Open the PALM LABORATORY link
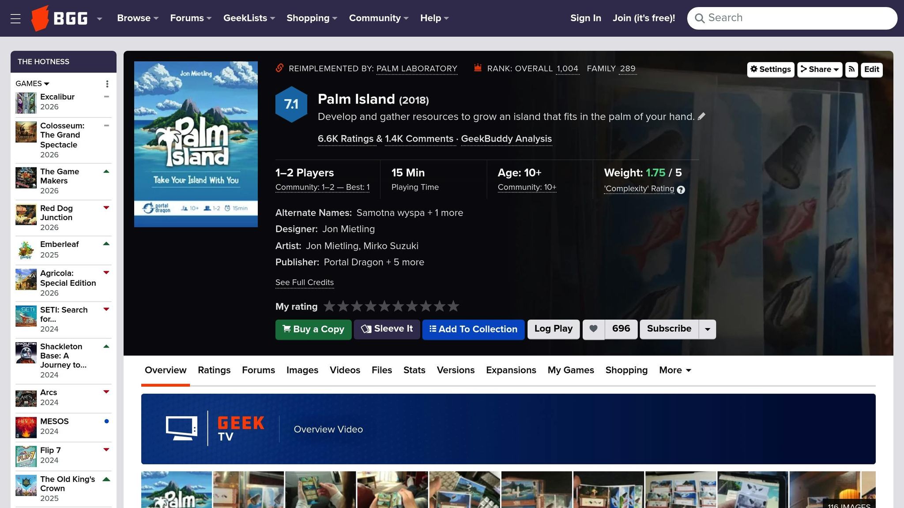Screen dimensions: 904x508 click(x=417, y=69)
